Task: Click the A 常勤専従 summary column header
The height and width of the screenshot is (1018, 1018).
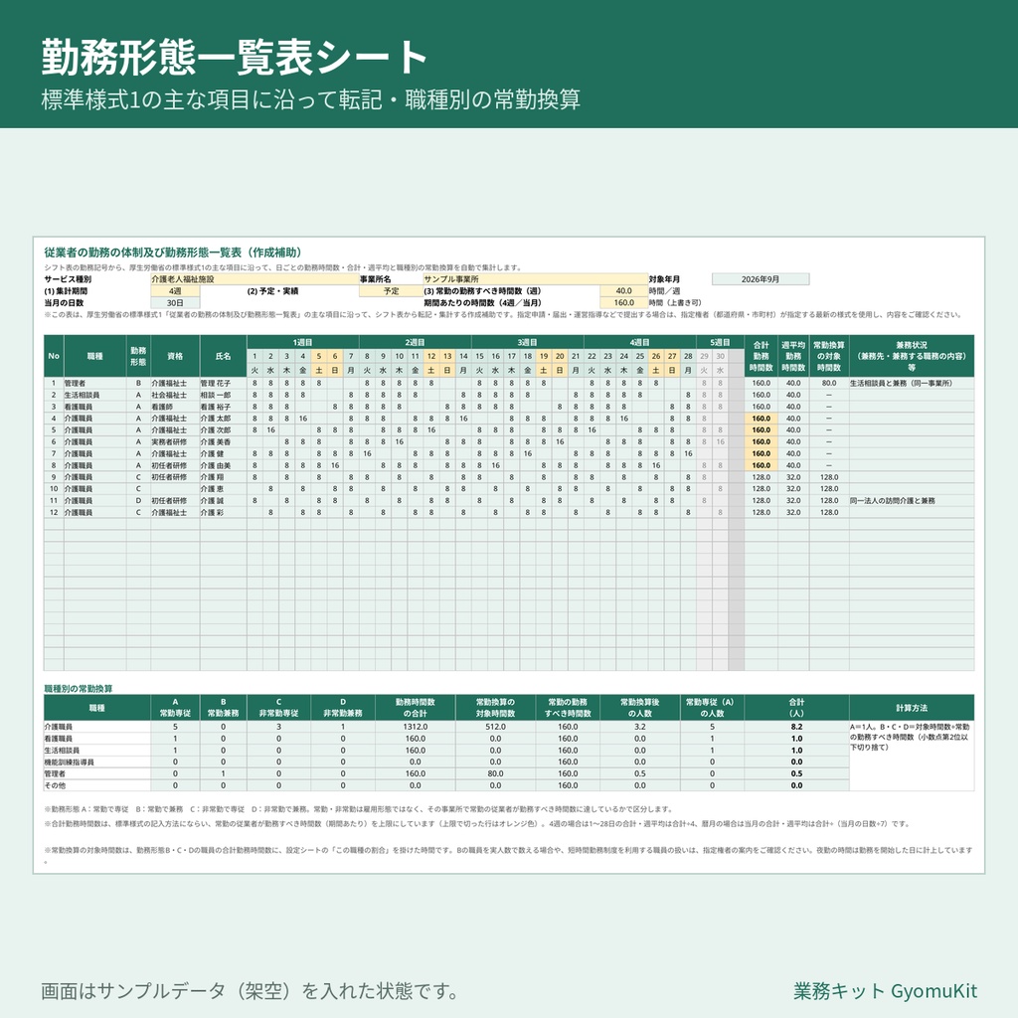Action: pyautogui.click(x=175, y=708)
